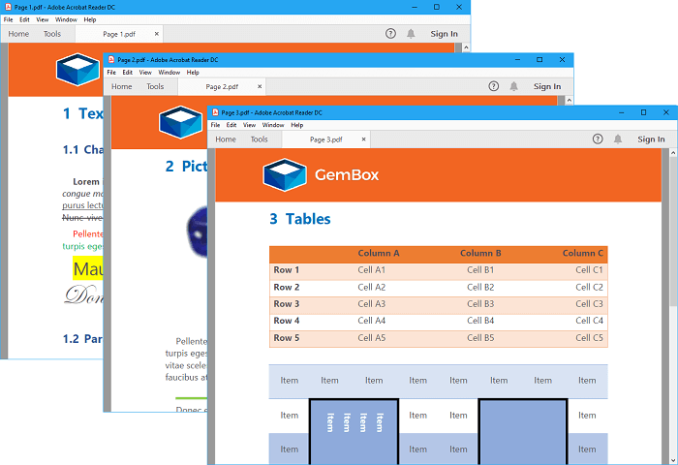Click Cell B3 in the orange table
This screenshot has height=465, width=678.
[x=480, y=304]
